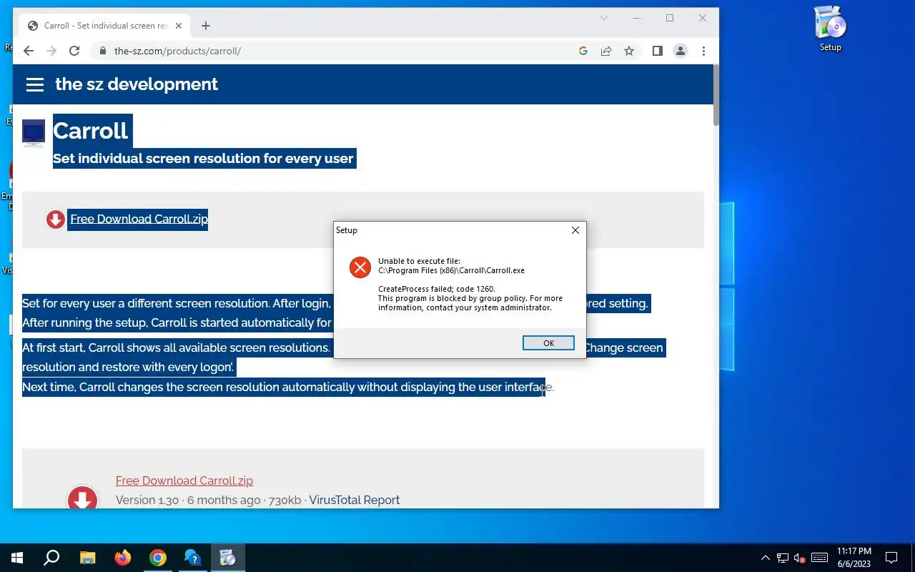Viewport: 915px width, 572px height.
Task: Switch to Chrome in the taskbar
Action: tap(158, 558)
